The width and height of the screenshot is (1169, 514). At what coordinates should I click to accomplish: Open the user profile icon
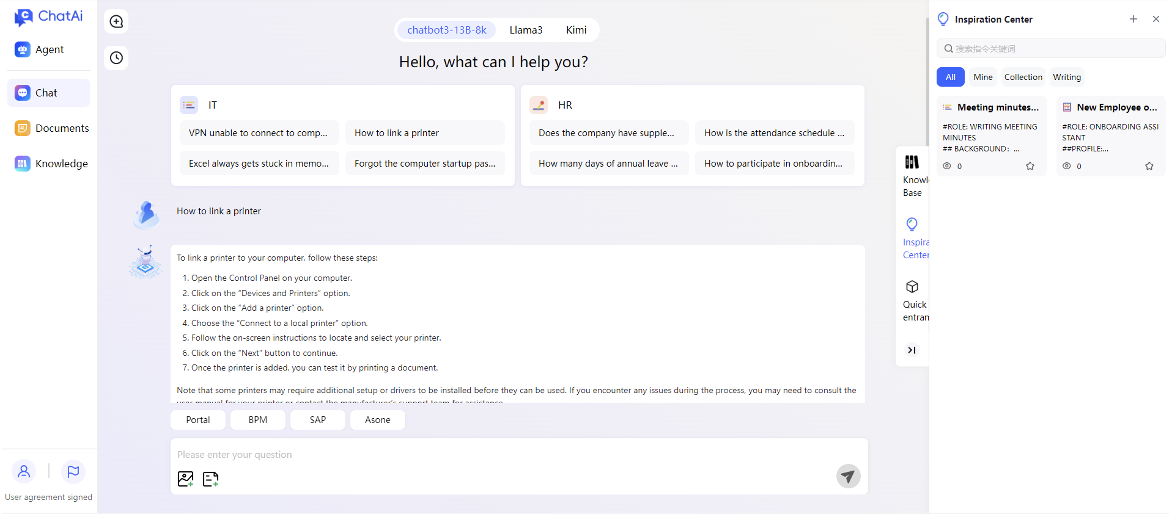pos(23,471)
